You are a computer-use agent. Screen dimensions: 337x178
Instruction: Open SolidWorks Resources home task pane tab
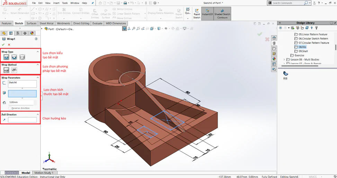274,38
